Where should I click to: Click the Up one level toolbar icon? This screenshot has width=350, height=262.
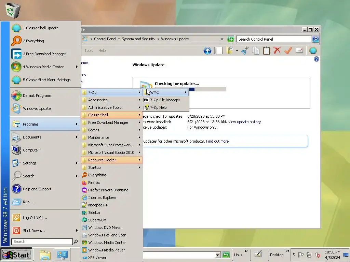207,51
